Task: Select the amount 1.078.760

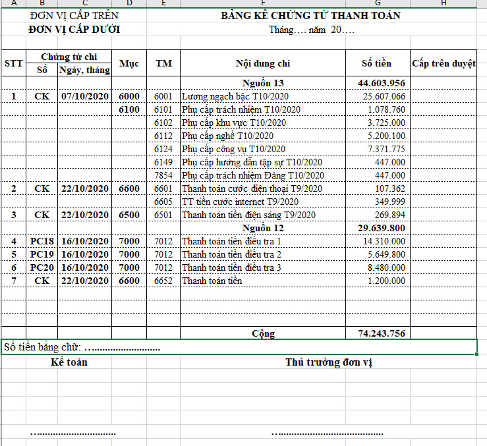Action: point(378,109)
